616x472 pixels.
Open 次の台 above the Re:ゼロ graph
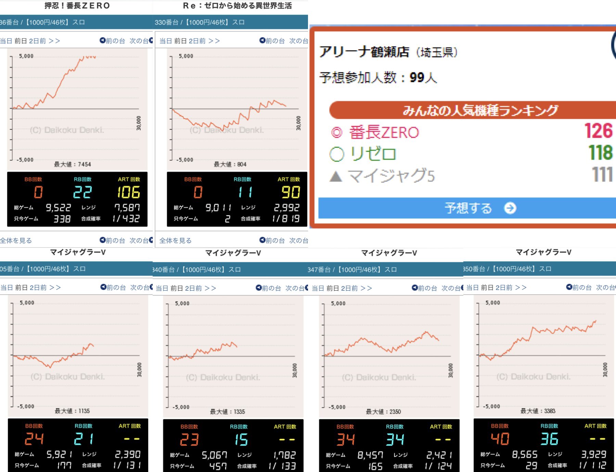(298, 41)
